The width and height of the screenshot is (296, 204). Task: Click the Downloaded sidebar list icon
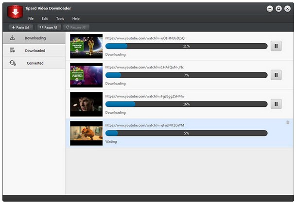click(x=13, y=50)
